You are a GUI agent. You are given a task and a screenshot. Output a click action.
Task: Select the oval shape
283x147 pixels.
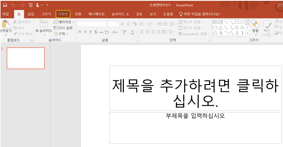click(242, 22)
